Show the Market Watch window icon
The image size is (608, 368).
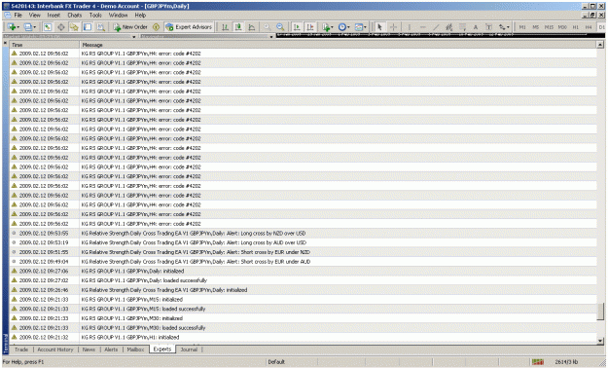[48, 27]
